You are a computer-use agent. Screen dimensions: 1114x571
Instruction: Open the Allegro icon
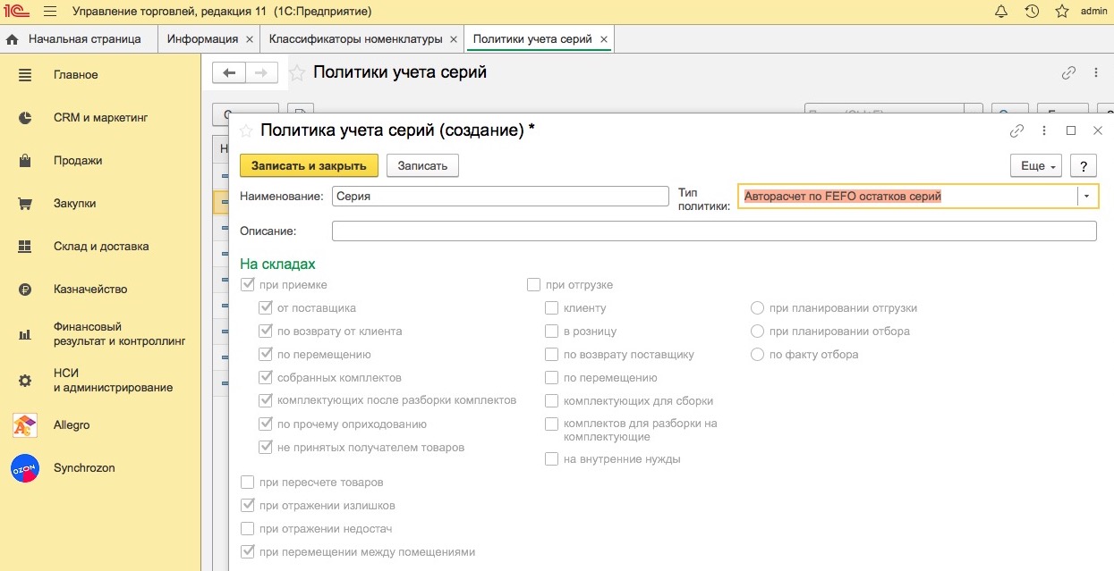[25, 425]
